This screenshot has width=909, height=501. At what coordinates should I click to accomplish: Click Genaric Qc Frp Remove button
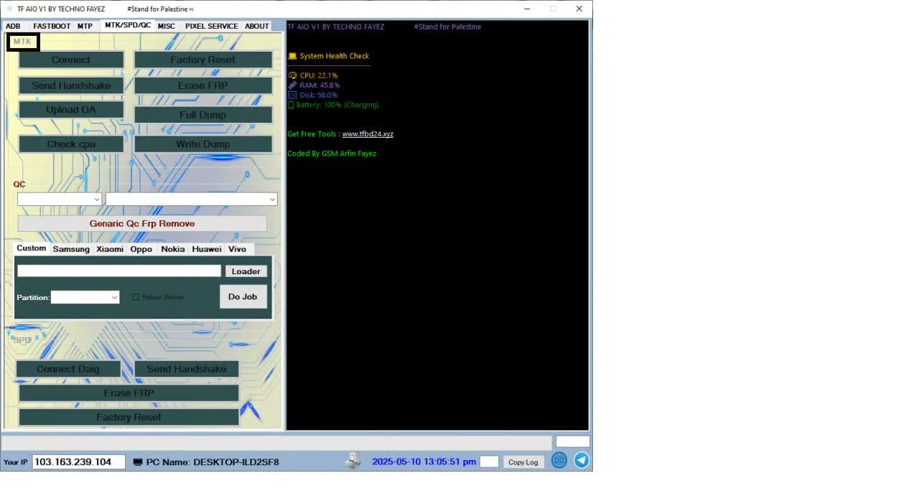142,223
